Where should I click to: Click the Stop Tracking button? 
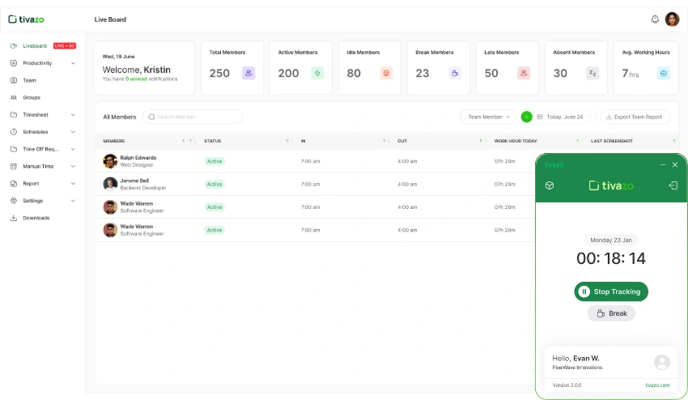point(611,291)
